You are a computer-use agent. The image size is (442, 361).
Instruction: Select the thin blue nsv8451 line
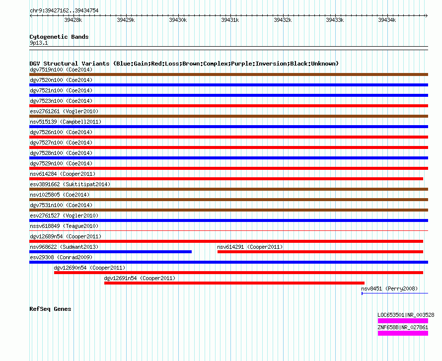coord(395,293)
